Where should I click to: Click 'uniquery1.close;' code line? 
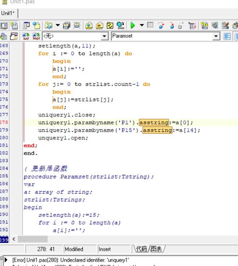[x=67, y=115]
